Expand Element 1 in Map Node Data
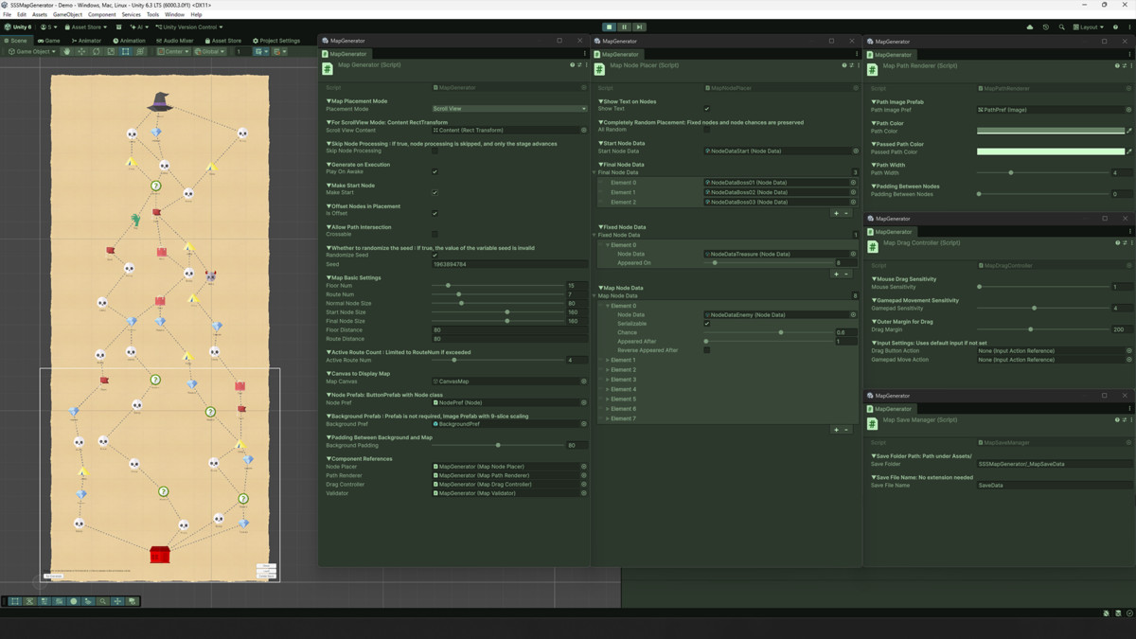The image size is (1136, 639). pyautogui.click(x=608, y=361)
